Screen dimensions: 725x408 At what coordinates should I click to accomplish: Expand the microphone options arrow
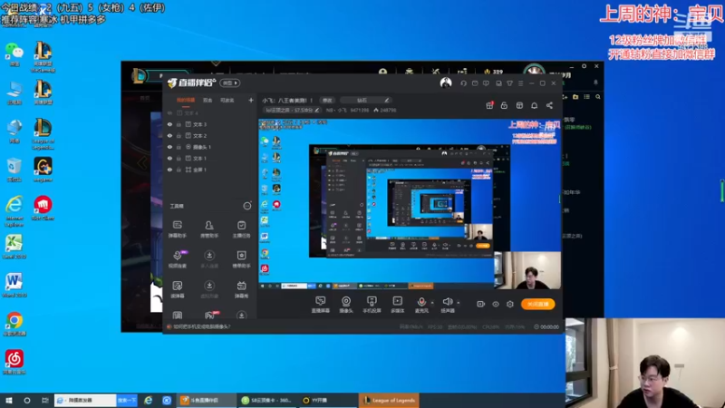tap(432, 303)
